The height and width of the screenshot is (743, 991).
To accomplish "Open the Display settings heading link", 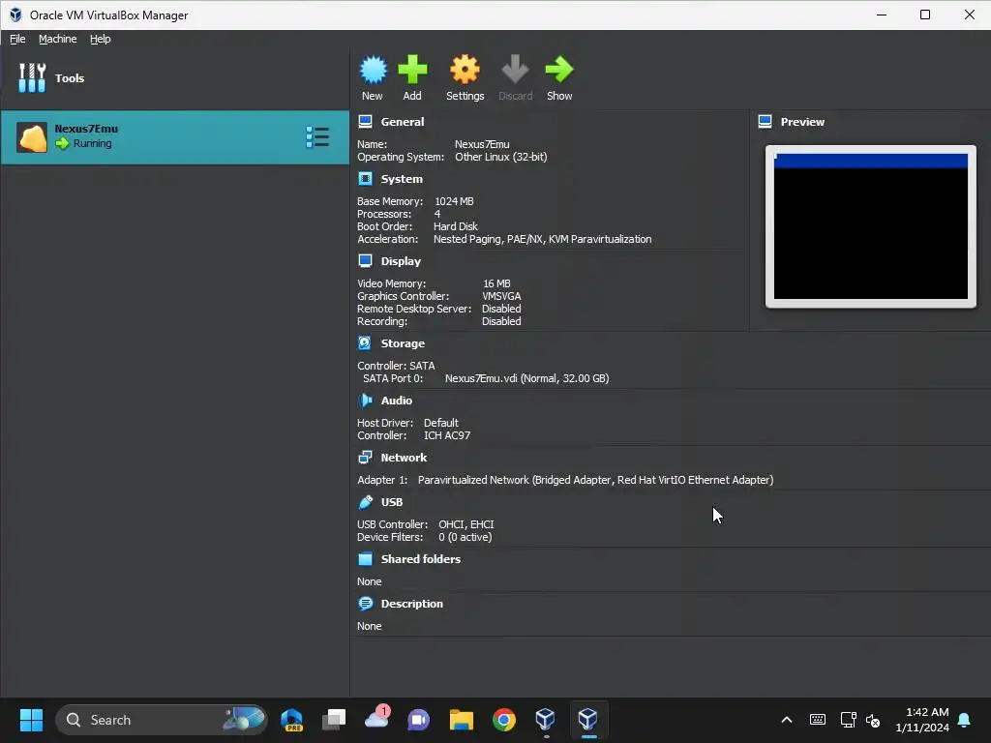I will click(401, 261).
